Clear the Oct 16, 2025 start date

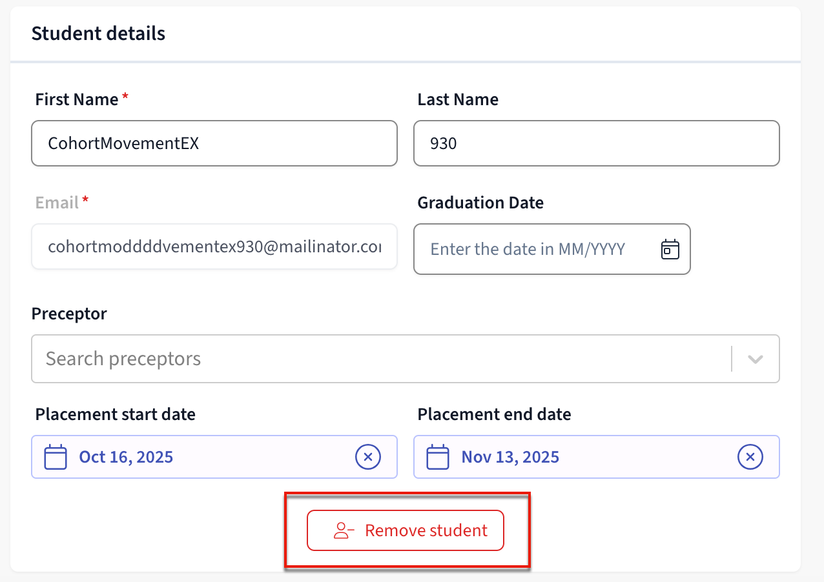tap(368, 457)
